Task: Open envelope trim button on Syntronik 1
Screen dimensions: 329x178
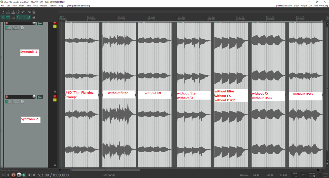Action: [x=16, y=28]
